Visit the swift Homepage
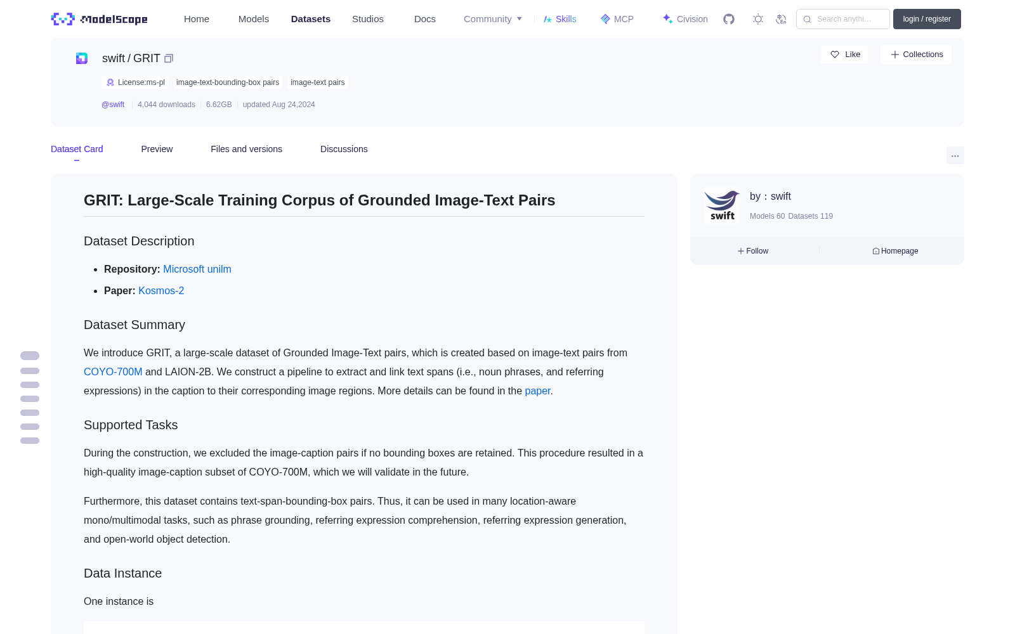Screen dimensions: 1015x634 point(895,251)
